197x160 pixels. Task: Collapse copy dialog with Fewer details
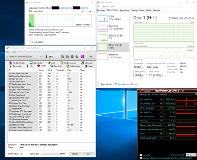click(x=36, y=42)
